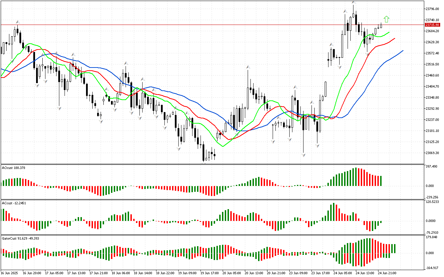
Task: Click the up fractal above the 20 Jun 13:00 spike
Action: pyautogui.click(x=248, y=67)
